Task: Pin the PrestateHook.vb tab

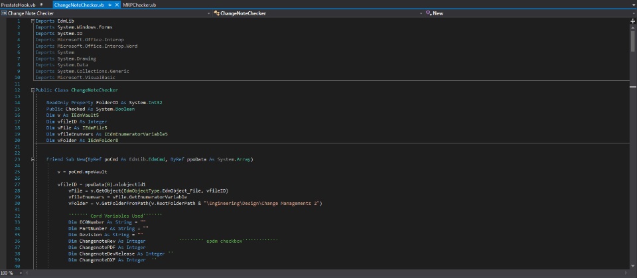Action: [41, 5]
